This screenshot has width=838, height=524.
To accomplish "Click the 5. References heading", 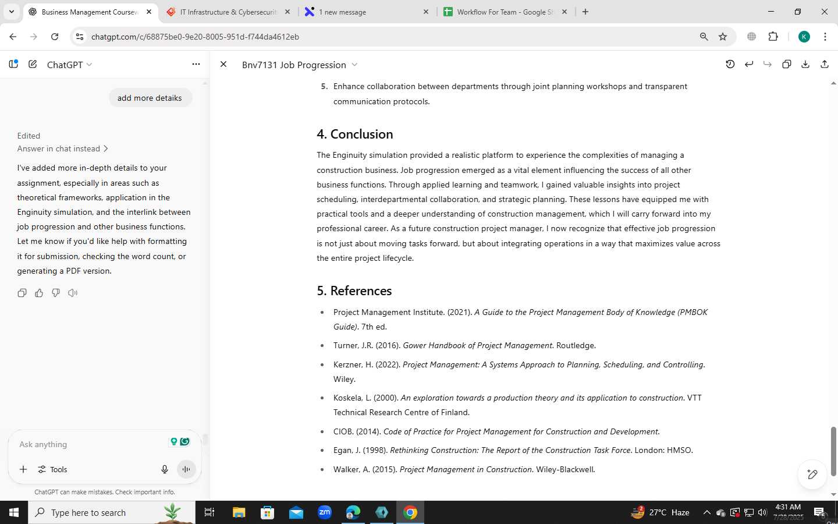I will (x=354, y=291).
